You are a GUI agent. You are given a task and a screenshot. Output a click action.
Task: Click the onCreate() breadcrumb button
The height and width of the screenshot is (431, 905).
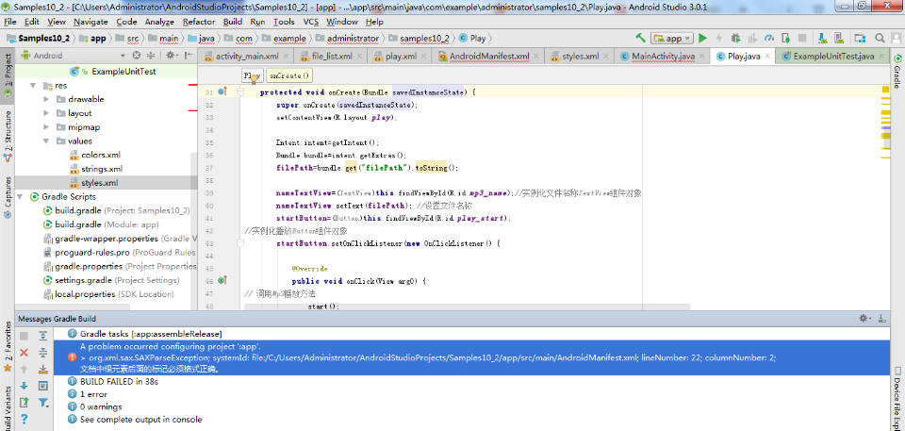288,75
